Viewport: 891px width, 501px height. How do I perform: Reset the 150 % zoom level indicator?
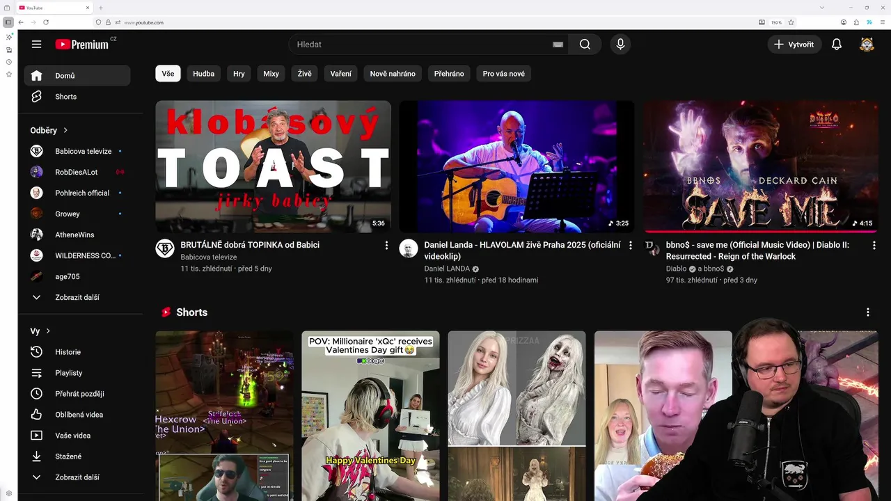pos(776,22)
